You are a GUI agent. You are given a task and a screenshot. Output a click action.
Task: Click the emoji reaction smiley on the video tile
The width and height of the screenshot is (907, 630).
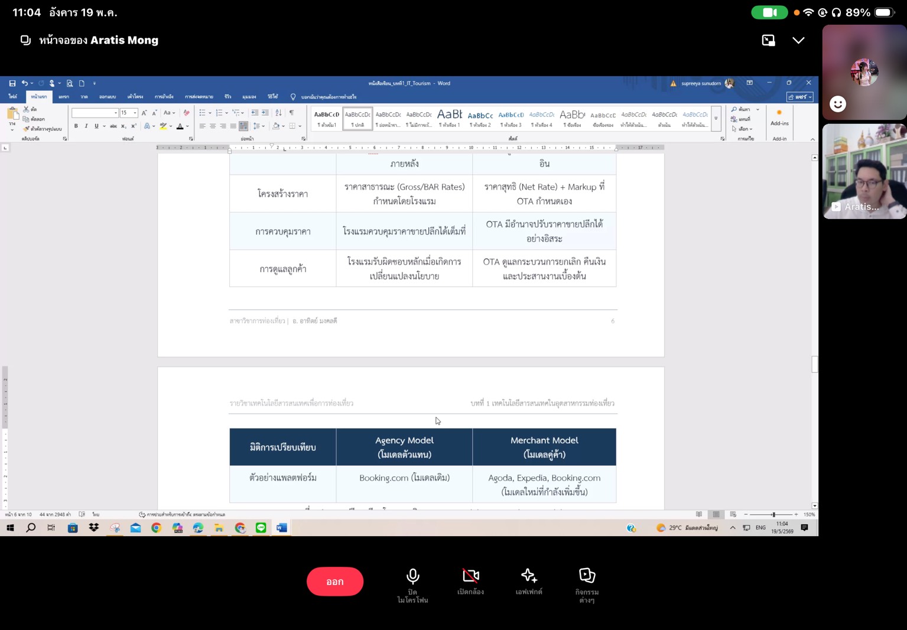coord(837,104)
